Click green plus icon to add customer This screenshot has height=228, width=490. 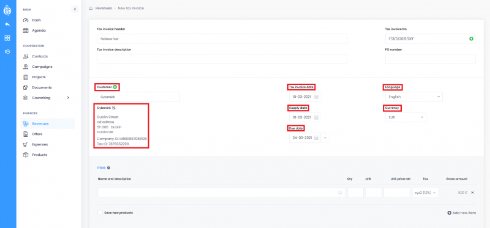pos(115,87)
